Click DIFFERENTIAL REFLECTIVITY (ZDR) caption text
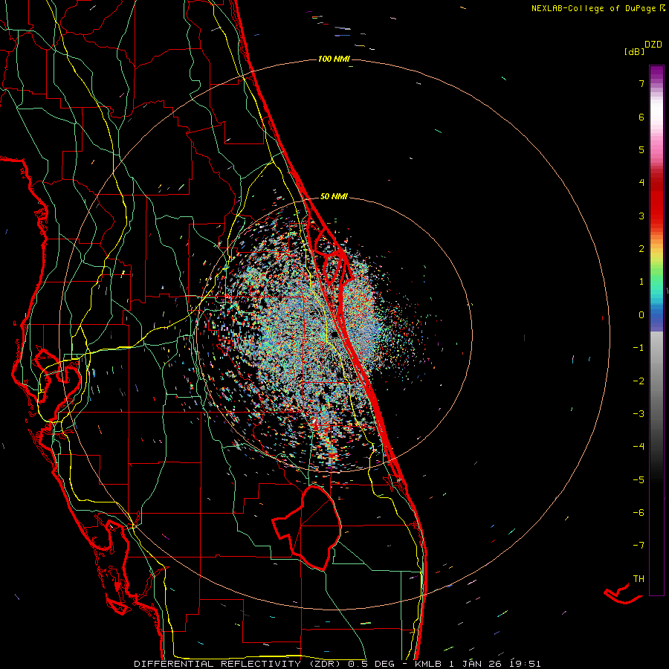Viewport: 669px width, 669px height. point(239,664)
